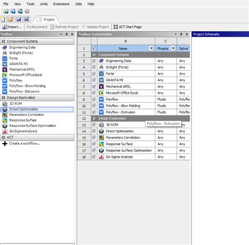Select EnSight (Forte) in the Toolbox
The height and width of the screenshot is (245, 249).
[21, 53]
